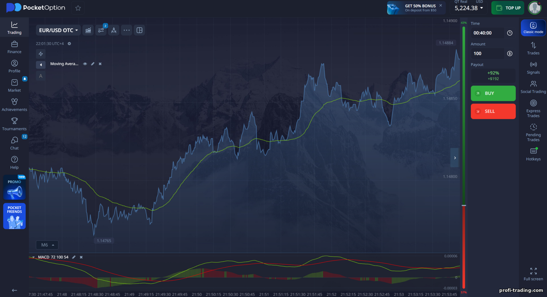547x297 pixels.
Task: Toggle Classic mode button
Action: [533, 28]
